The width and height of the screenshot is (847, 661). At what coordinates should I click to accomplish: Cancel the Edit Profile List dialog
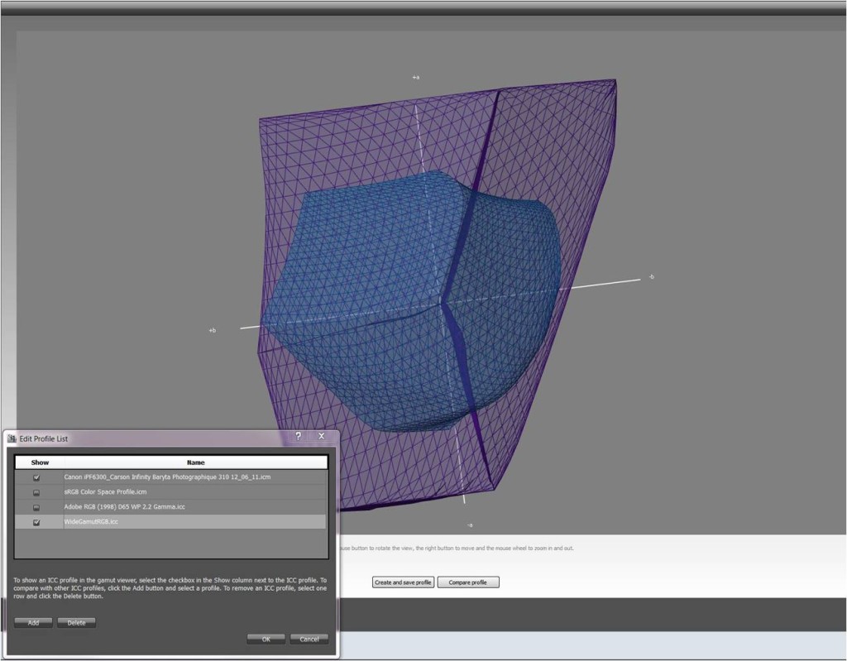click(x=309, y=639)
